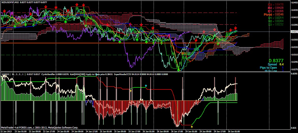
Task: Click the yellow up arrow at indicator bottom
Action: (x=192, y=127)
